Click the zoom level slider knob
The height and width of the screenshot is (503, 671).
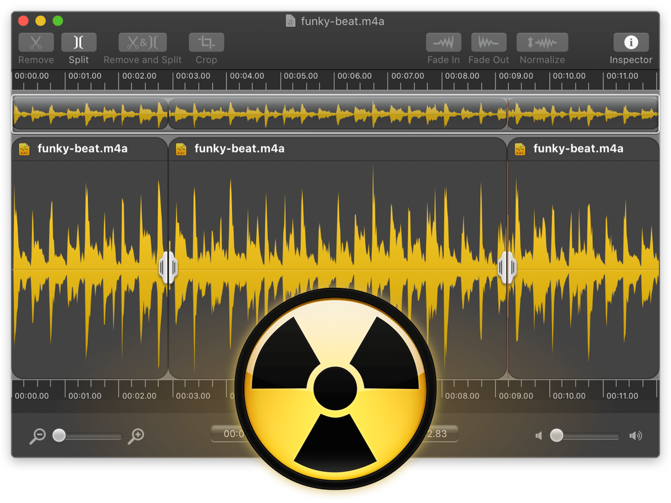(59, 435)
